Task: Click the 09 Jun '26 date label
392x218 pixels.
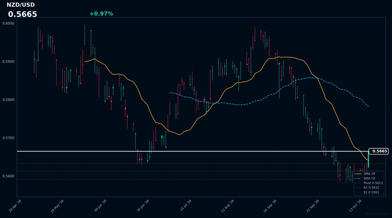Action: (100, 206)
